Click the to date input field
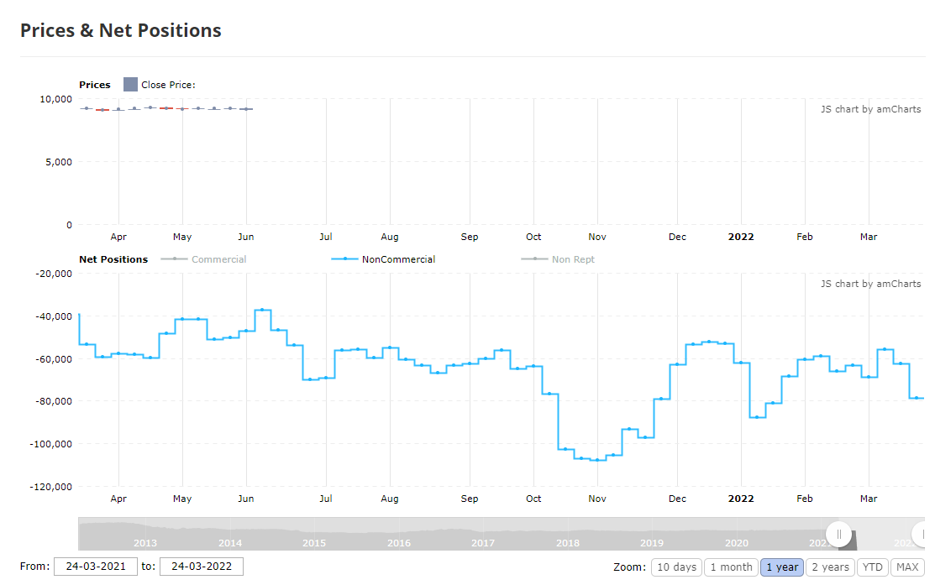Screen dimensions: 935x585 tap(202, 567)
